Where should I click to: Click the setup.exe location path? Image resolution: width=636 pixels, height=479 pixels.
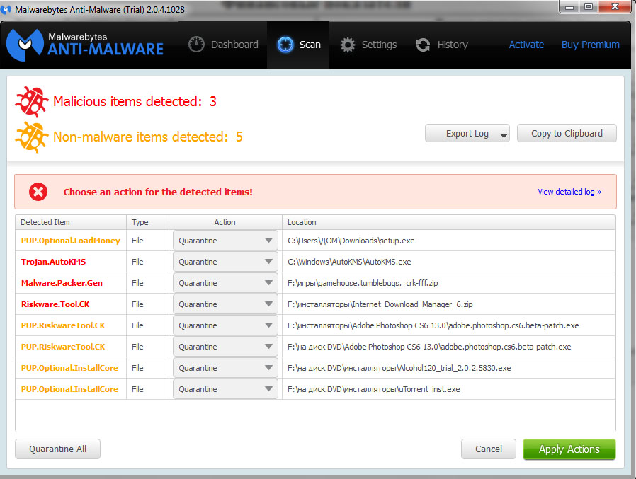(351, 241)
